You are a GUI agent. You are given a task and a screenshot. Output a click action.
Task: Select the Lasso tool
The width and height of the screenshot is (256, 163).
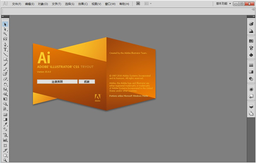[x=5, y=39]
